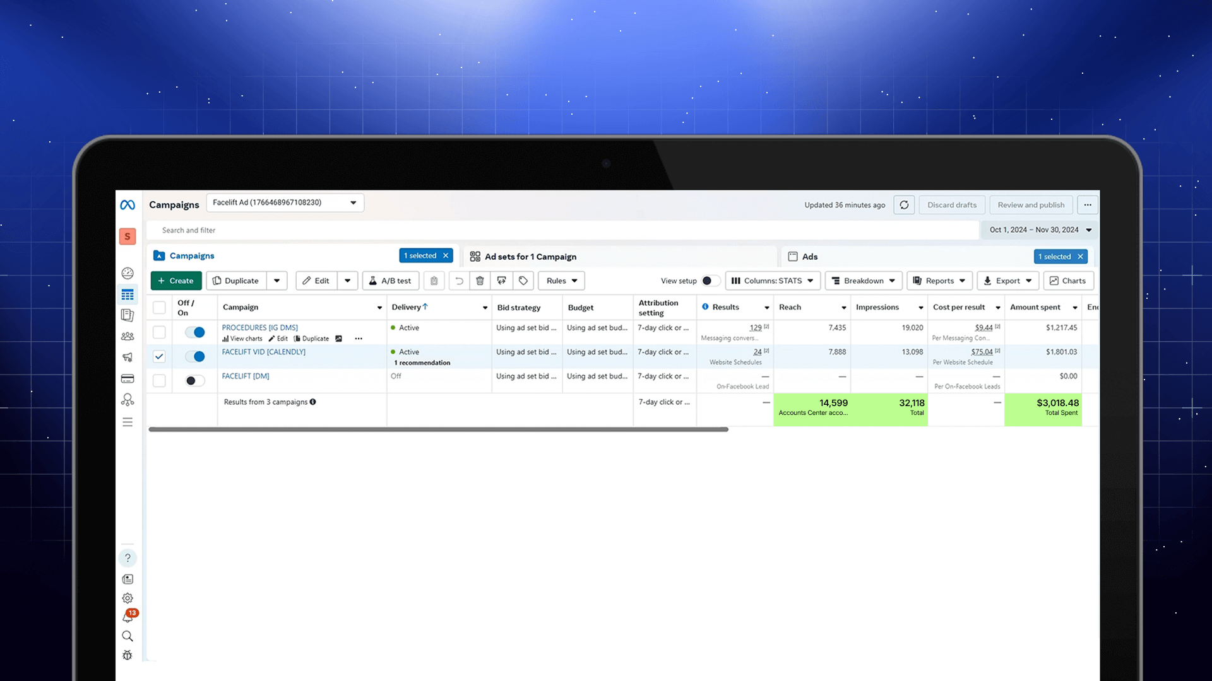Click the tag icon in toolbar
The width and height of the screenshot is (1212, 681).
click(x=523, y=281)
